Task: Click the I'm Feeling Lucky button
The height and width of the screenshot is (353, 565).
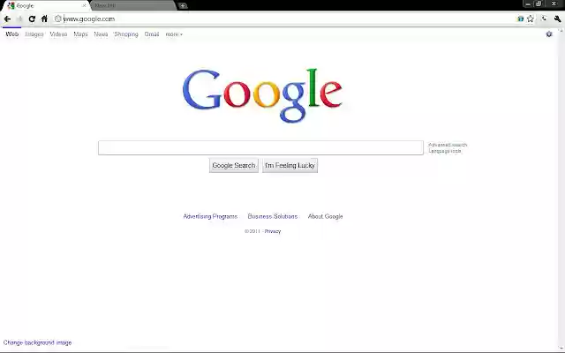Action: 290,165
